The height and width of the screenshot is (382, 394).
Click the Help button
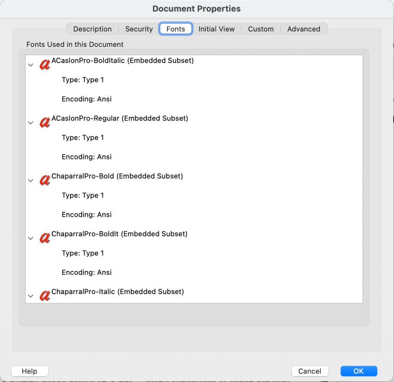click(30, 371)
